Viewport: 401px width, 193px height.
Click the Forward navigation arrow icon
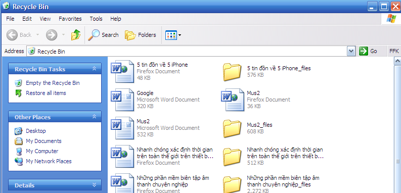click(x=52, y=35)
